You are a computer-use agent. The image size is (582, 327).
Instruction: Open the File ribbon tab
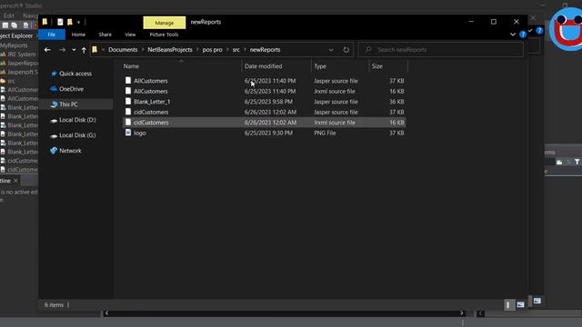coord(52,35)
